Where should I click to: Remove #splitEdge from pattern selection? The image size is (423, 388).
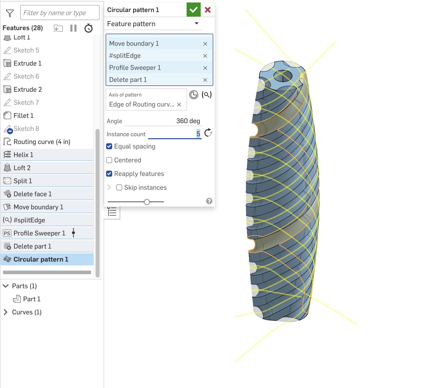coord(205,56)
